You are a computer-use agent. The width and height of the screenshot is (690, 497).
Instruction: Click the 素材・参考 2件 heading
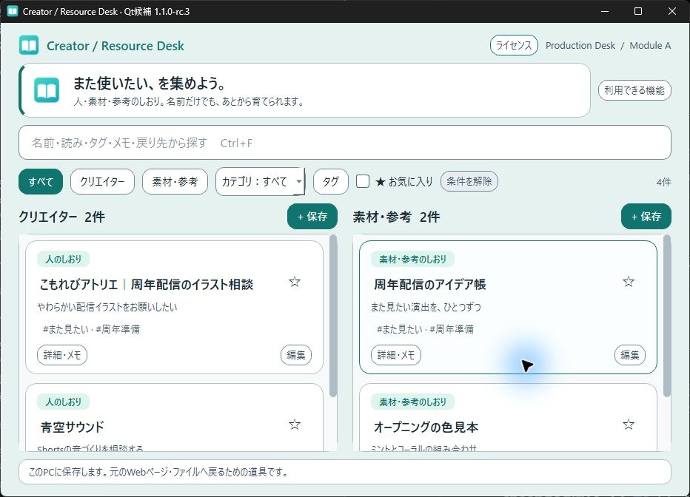pos(396,217)
